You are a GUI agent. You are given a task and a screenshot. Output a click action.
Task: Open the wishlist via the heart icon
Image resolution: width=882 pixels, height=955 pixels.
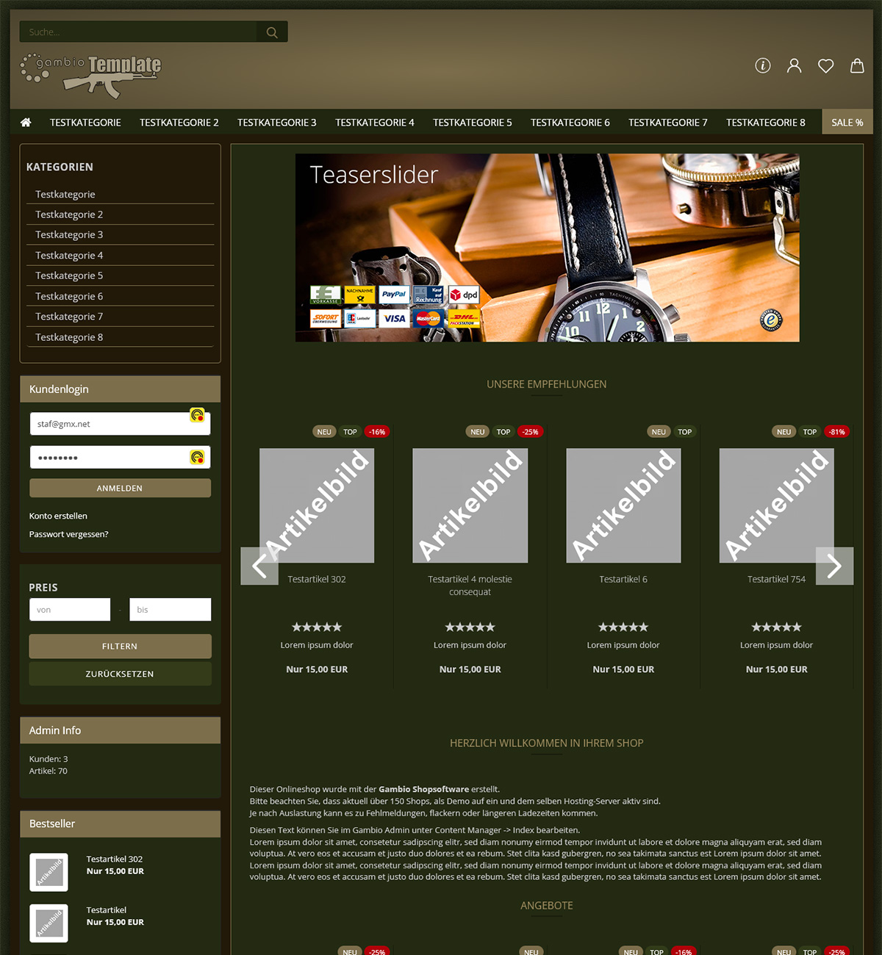825,65
